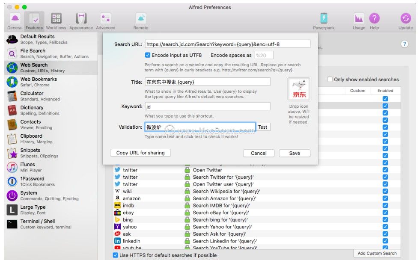This screenshot has height=260, width=419.
Task: View the Usage statistics tab
Action: pos(359,21)
